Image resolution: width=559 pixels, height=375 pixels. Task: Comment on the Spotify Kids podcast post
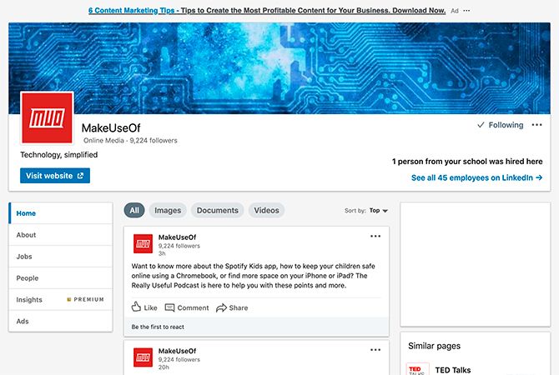pos(187,307)
